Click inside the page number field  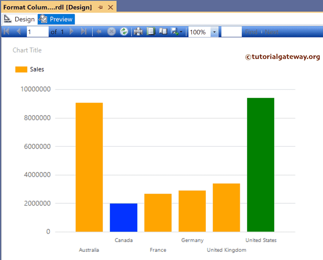click(x=37, y=31)
